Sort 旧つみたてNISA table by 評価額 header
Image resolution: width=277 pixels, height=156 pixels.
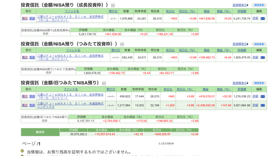pyautogui.click(x=242, y=89)
